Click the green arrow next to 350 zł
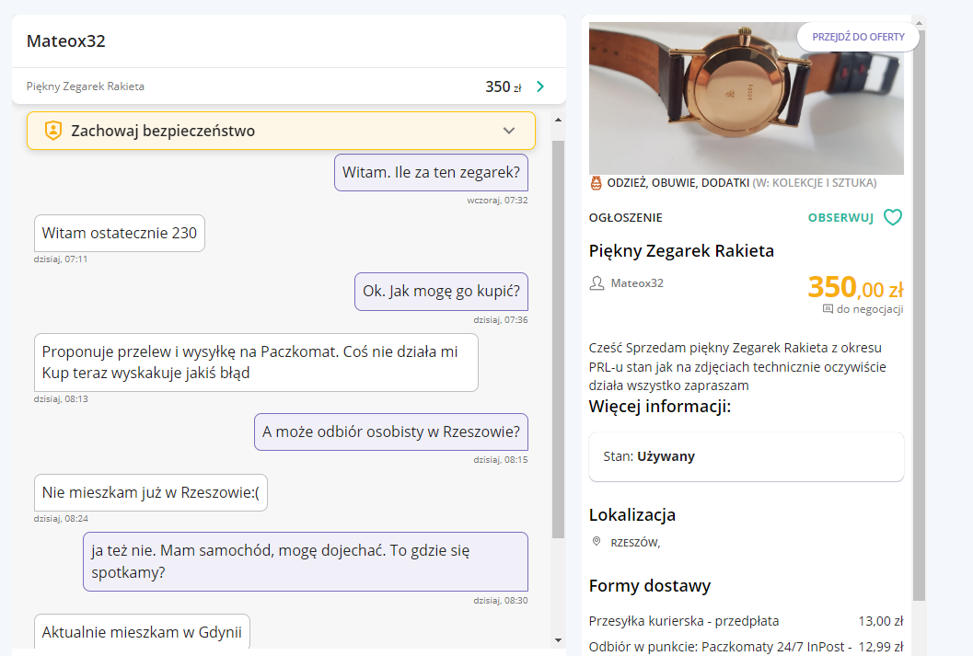This screenshot has width=973, height=656. coord(540,86)
